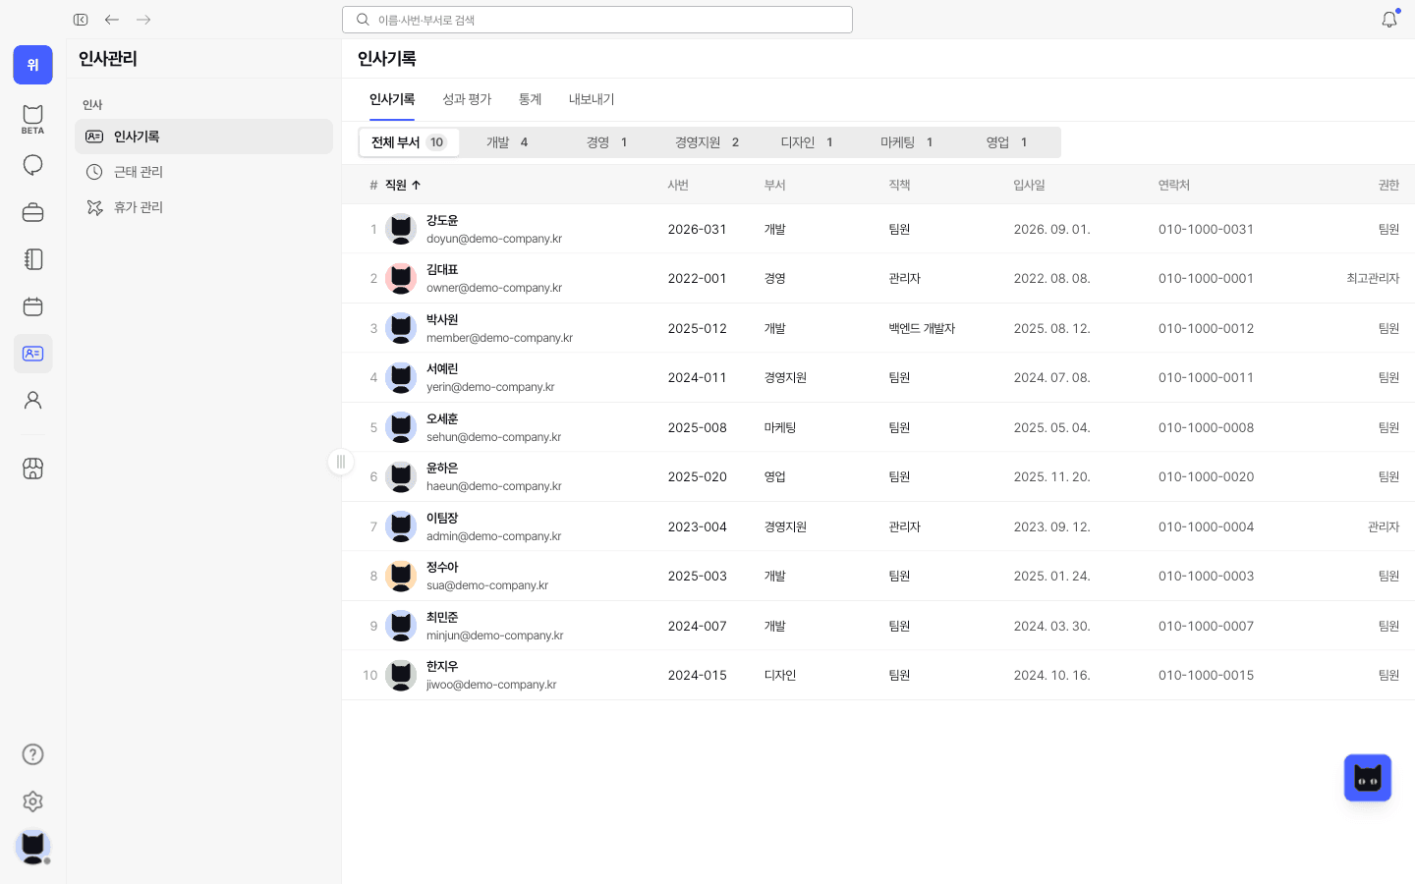Open the notifications bell

[1389, 20]
